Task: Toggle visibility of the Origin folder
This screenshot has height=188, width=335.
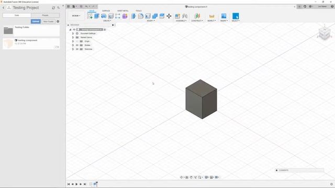Action: [77, 41]
